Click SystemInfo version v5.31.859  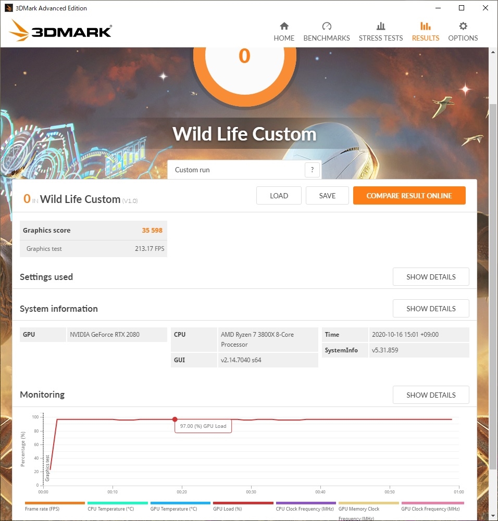385,350
